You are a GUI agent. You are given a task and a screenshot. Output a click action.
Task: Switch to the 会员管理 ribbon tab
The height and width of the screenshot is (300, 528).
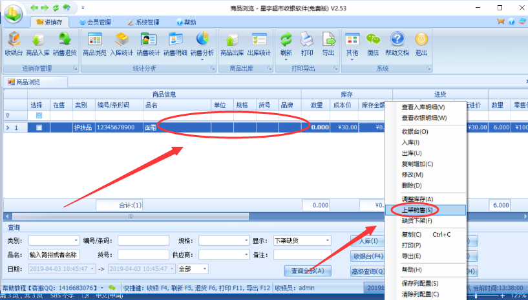[x=95, y=22]
